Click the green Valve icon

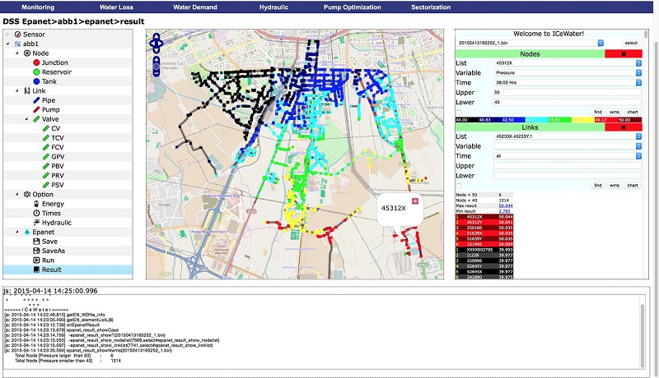[x=36, y=119]
